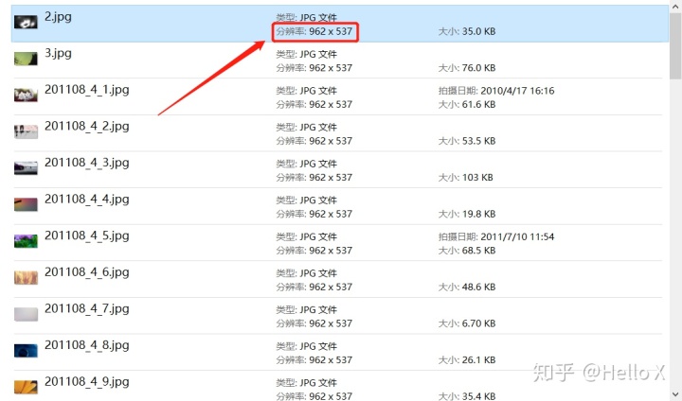Click file name 201108_4_1.jpg
The image size is (682, 401).
(86, 90)
